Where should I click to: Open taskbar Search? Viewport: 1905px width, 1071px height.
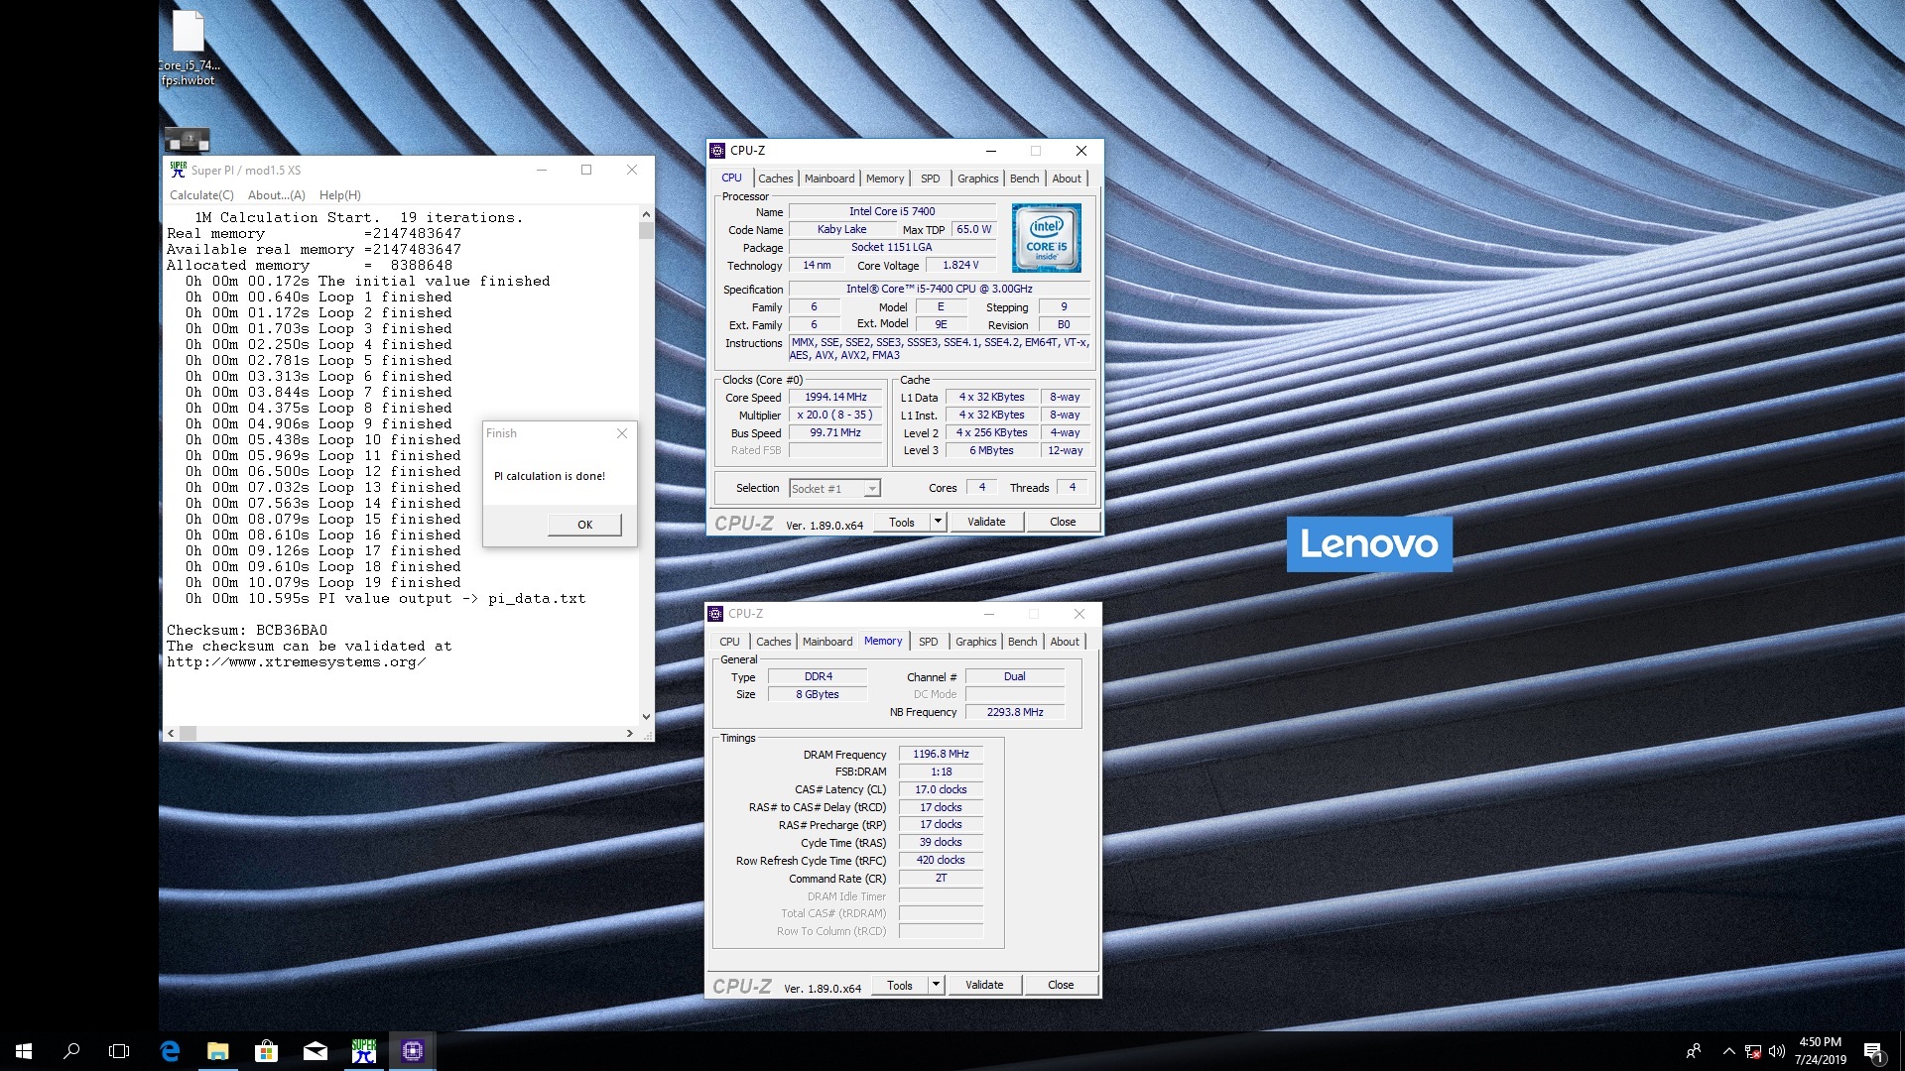tap(71, 1051)
